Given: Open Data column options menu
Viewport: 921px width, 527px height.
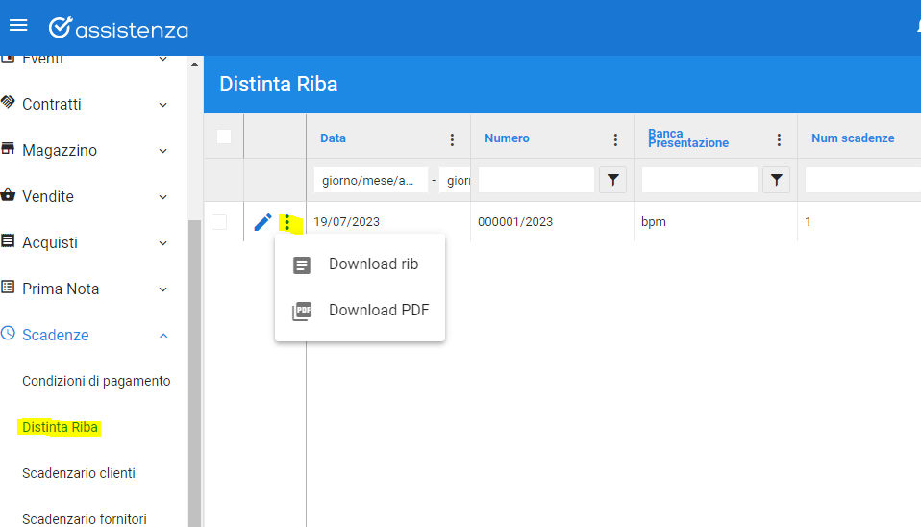Looking at the screenshot, I should 452,139.
